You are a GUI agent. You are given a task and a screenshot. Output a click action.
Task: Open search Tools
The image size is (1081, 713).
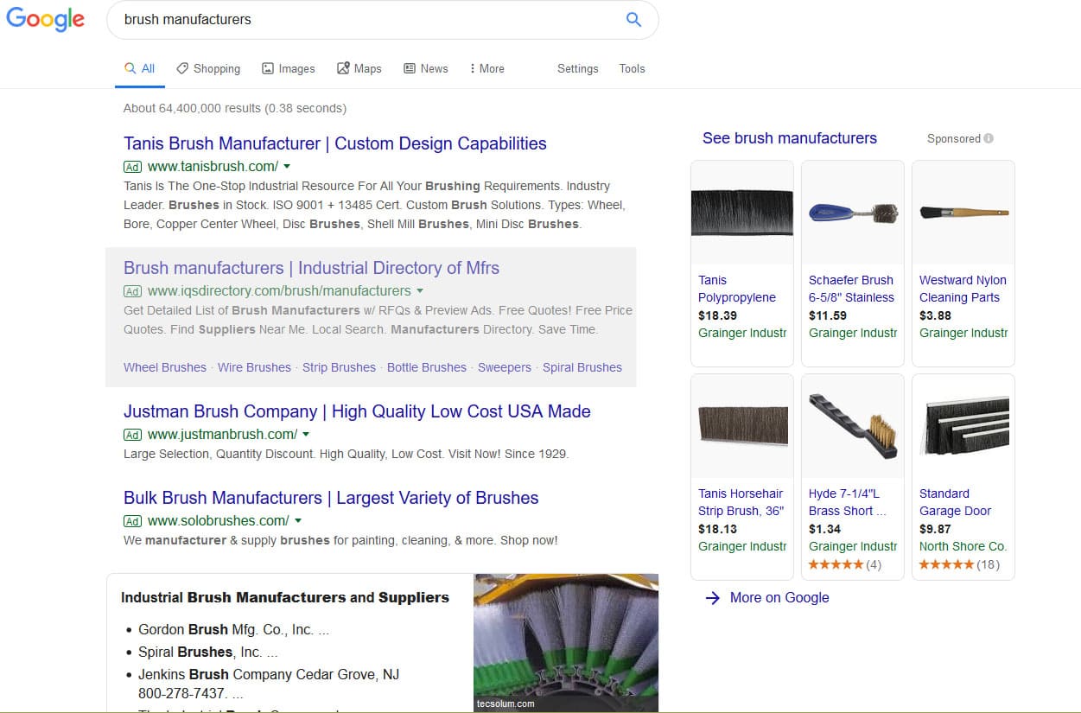coord(632,68)
